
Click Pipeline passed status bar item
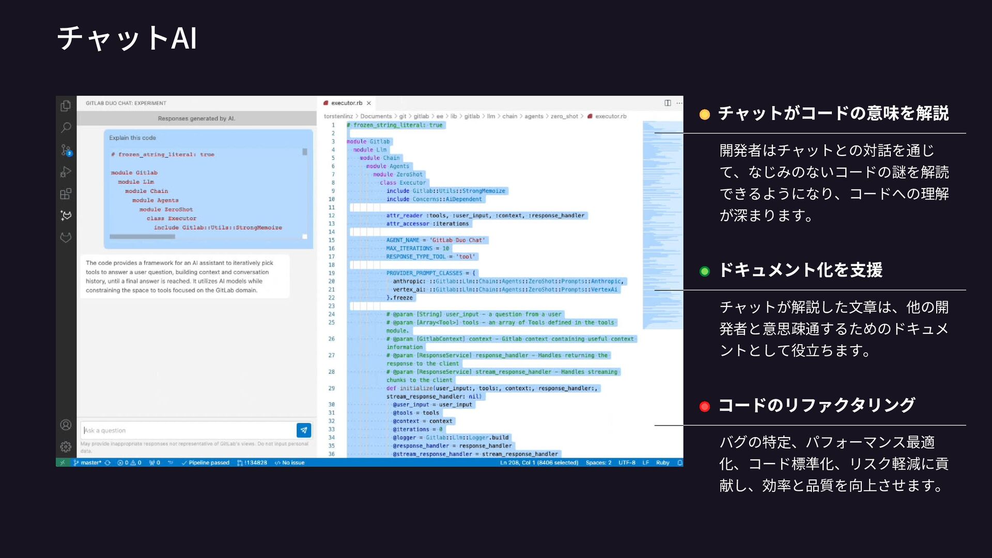click(x=205, y=463)
